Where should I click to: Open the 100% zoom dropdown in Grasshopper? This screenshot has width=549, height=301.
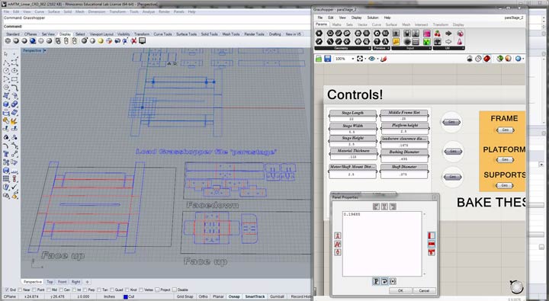352,59
